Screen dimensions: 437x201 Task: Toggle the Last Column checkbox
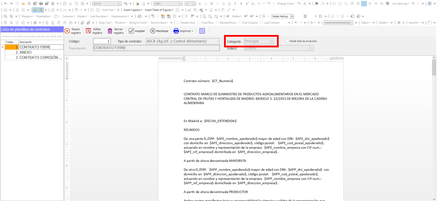[262, 23]
